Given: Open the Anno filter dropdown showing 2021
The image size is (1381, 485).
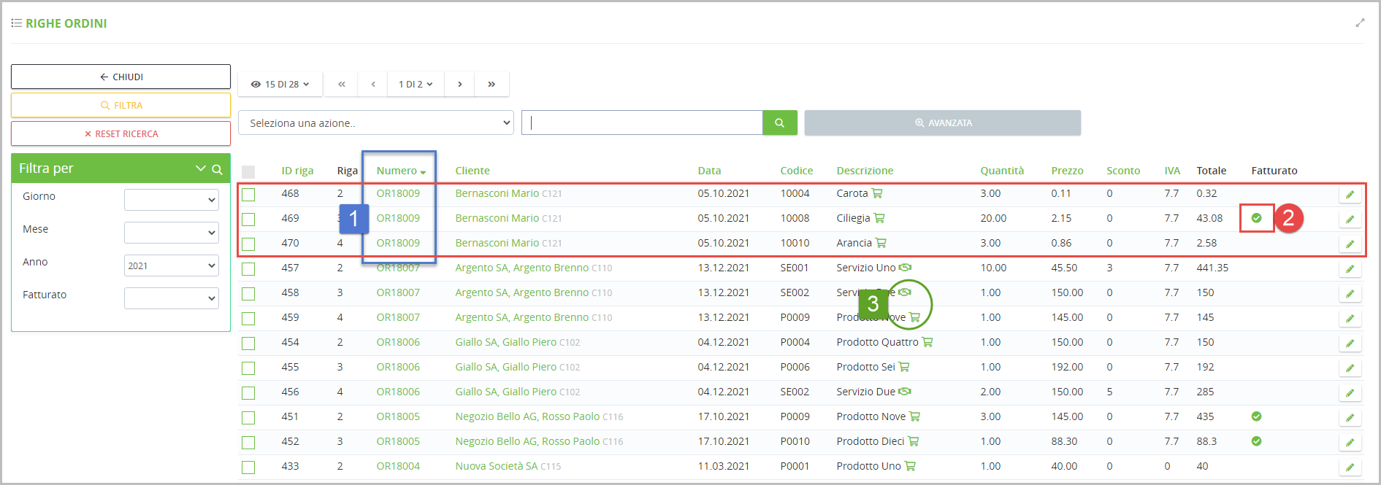Looking at the screenshot, I should (x=171, y=265).
